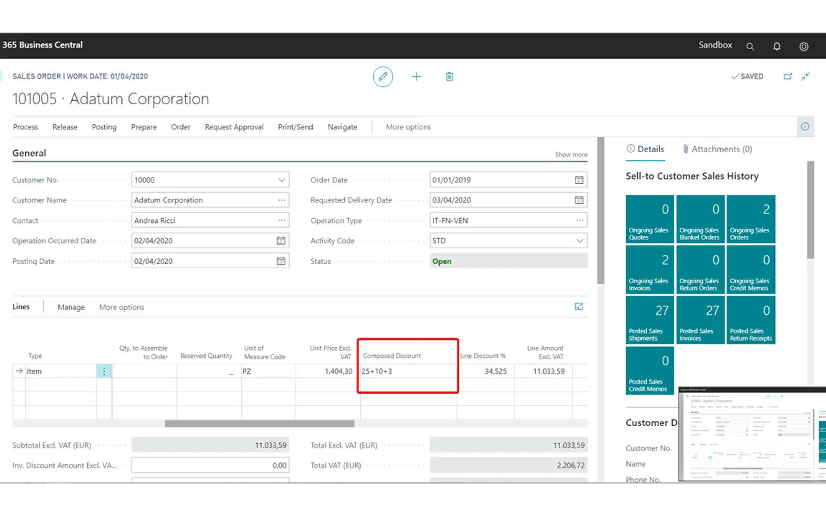Open row options for Item line
Screen dimensions: 826x516
coord(104,371)
